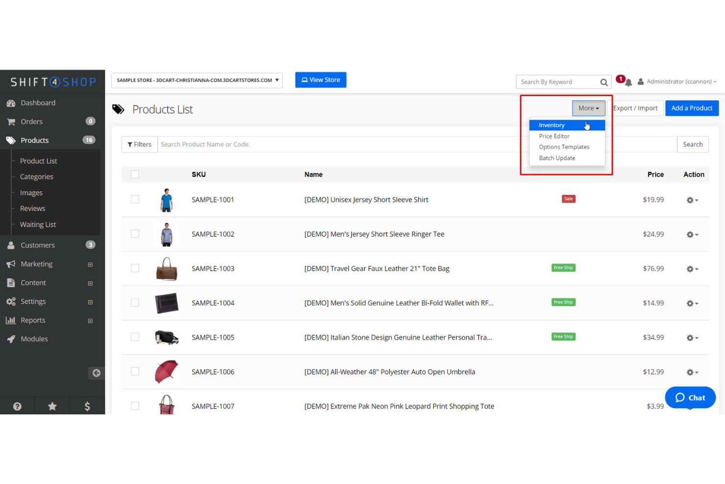
Task: Select the Orders cart icon in sidebar
Action: [x=11, y=121]
